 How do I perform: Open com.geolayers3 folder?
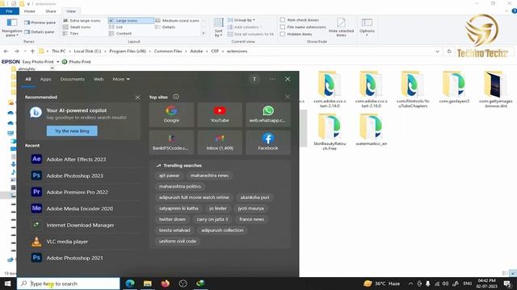[454, 87]
